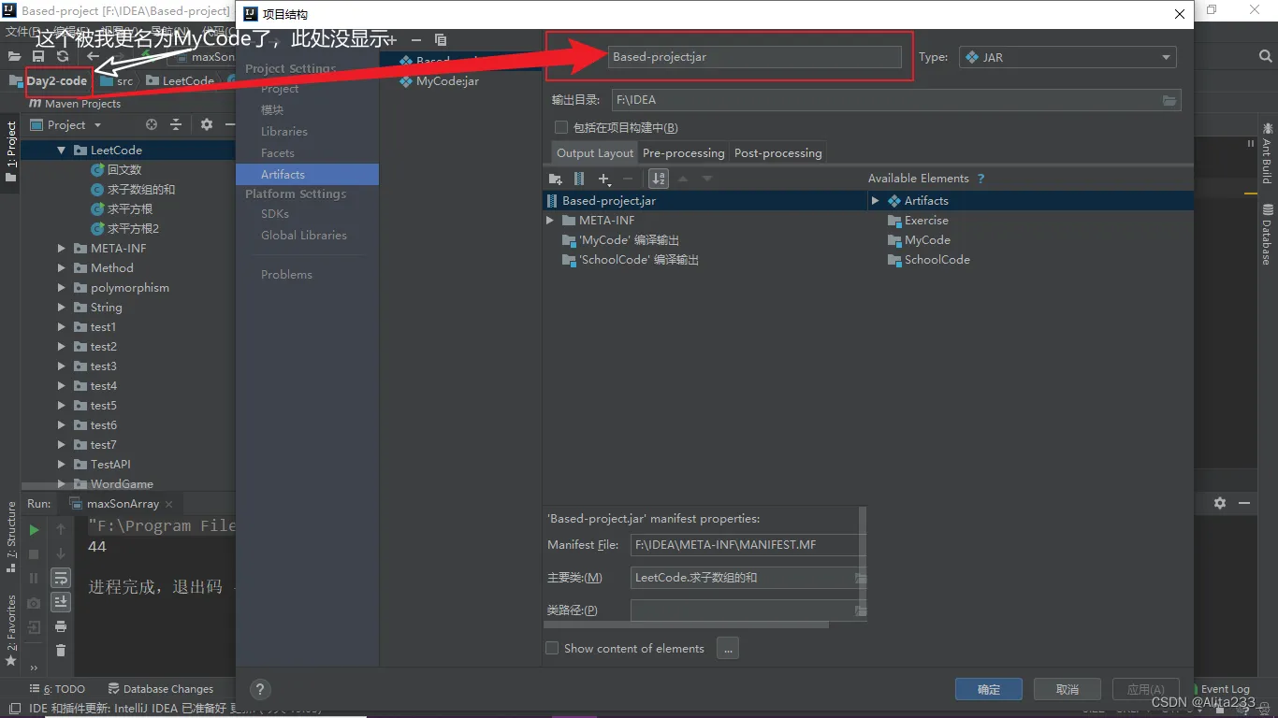Enable Show content of elements checkbox

552,648
